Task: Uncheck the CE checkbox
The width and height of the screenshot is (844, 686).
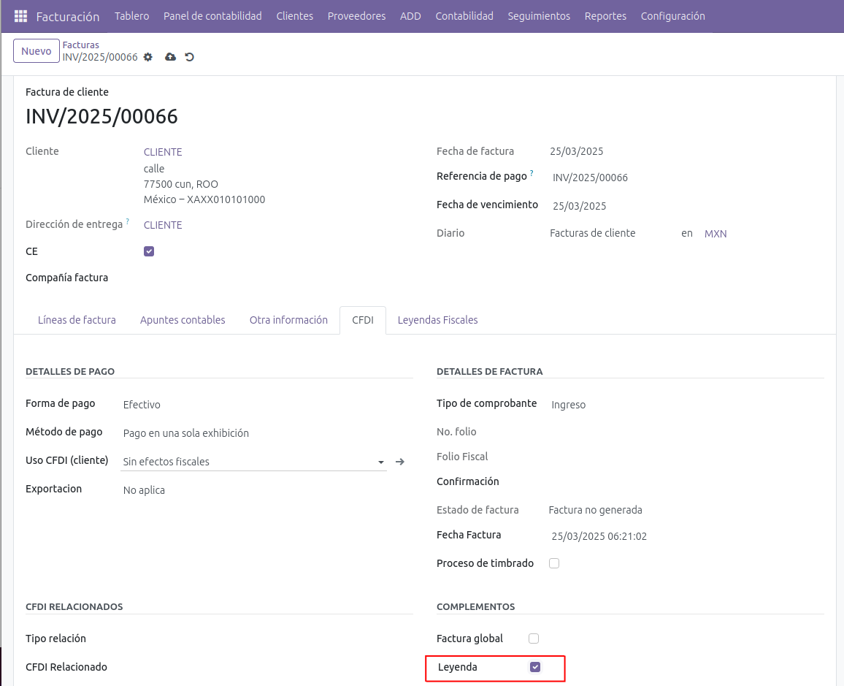Action: tap(149, 251)
